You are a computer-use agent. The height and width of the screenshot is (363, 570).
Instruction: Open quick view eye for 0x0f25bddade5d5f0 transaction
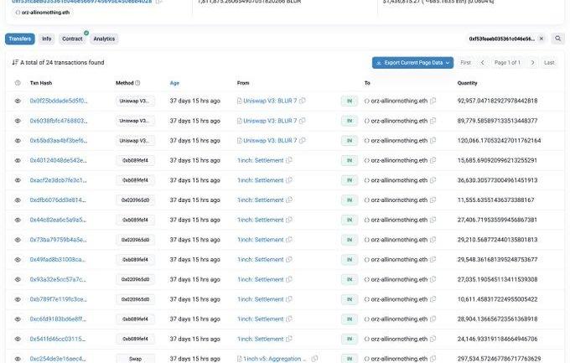coord(18,101)
